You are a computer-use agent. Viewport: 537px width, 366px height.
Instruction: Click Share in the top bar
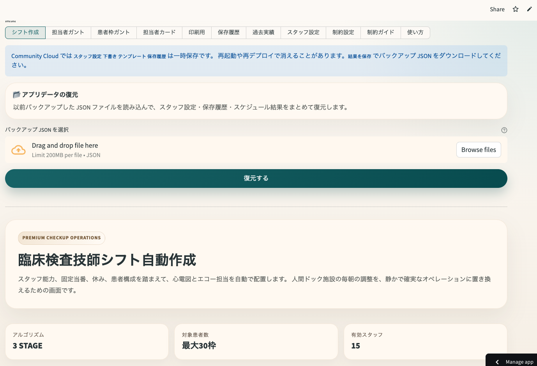click(x=497, y=9)
